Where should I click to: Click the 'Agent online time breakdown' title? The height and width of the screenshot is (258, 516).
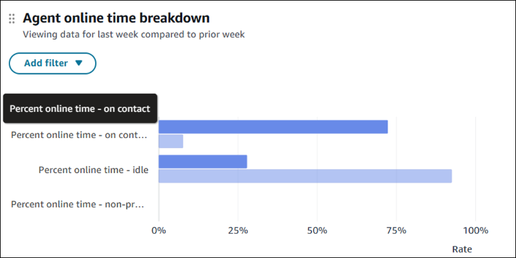(116, 18)
